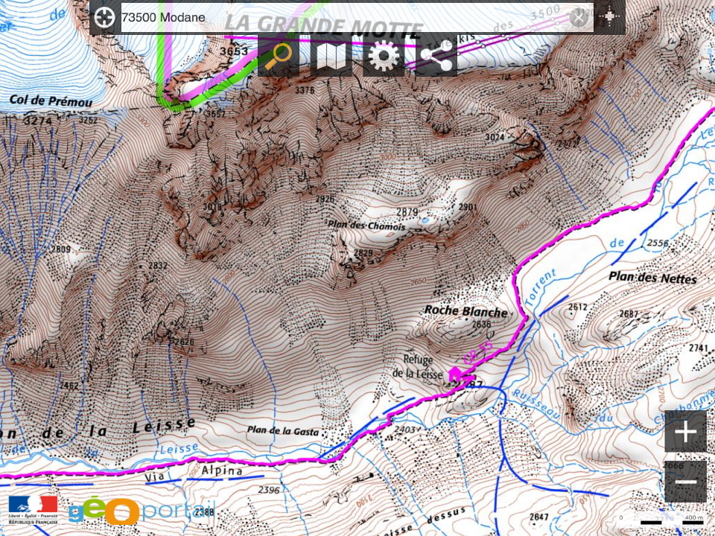Click the République Française logo

(33, 509)
